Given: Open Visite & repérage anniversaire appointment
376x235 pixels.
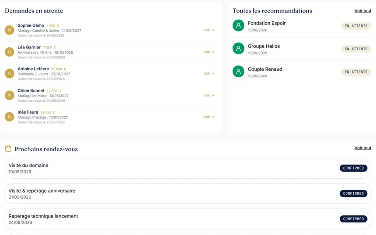Looking at the screenshot, I should click(x=188, y=194).
